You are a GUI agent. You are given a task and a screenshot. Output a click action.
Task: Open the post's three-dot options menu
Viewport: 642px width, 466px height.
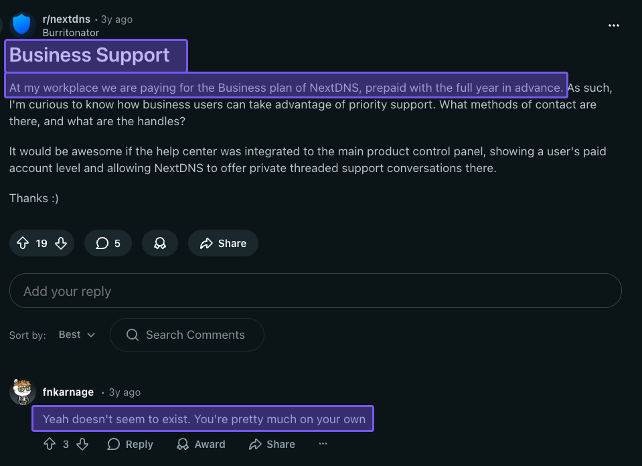pyautogui.click(x=614, y=25)
